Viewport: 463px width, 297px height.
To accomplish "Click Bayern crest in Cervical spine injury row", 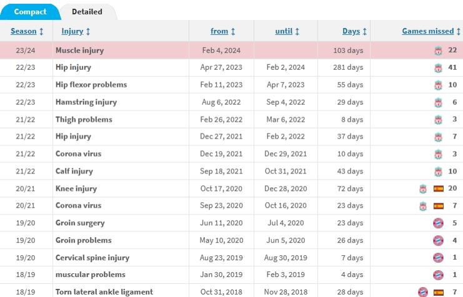I will click(x=438, y=258).
